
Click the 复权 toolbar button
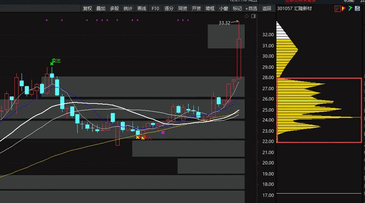87,8
